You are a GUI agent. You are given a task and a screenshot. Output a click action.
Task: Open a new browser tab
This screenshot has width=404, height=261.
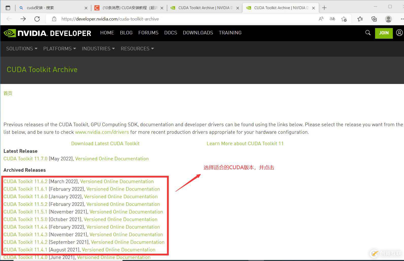pyautogui.click(x=324, y=8)
